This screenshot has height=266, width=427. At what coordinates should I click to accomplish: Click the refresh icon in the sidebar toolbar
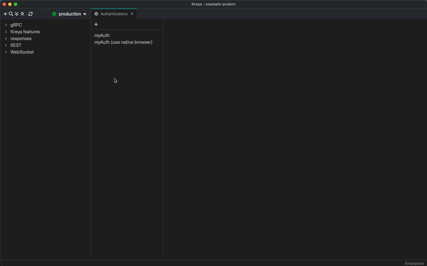point(30,14)
